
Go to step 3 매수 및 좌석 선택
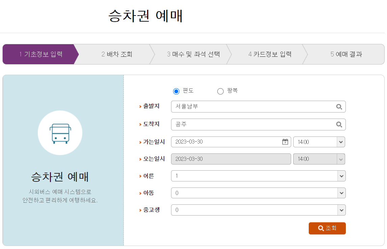pos(193,54)
